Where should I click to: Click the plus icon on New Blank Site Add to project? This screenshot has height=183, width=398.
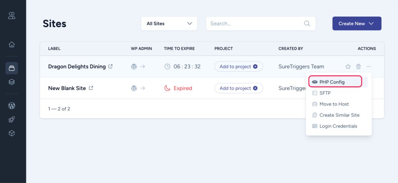pos(255,88)
